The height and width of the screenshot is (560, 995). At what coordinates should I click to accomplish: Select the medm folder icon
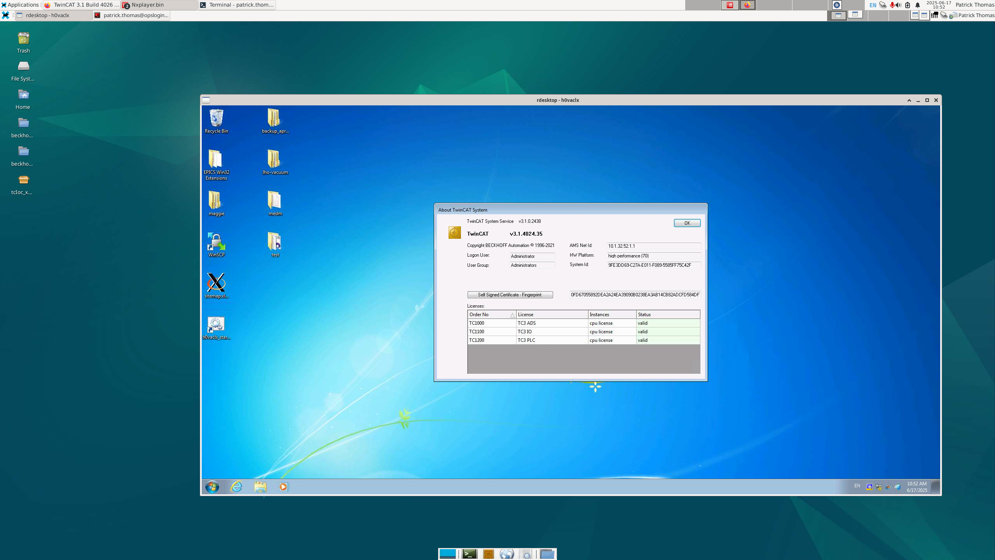click(275, 204)
